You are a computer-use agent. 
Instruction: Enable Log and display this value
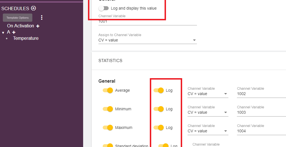click(104, 8)
